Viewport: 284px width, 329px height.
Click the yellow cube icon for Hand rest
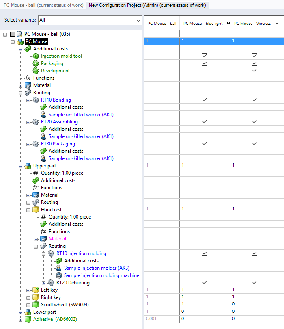tap(36, 210)
